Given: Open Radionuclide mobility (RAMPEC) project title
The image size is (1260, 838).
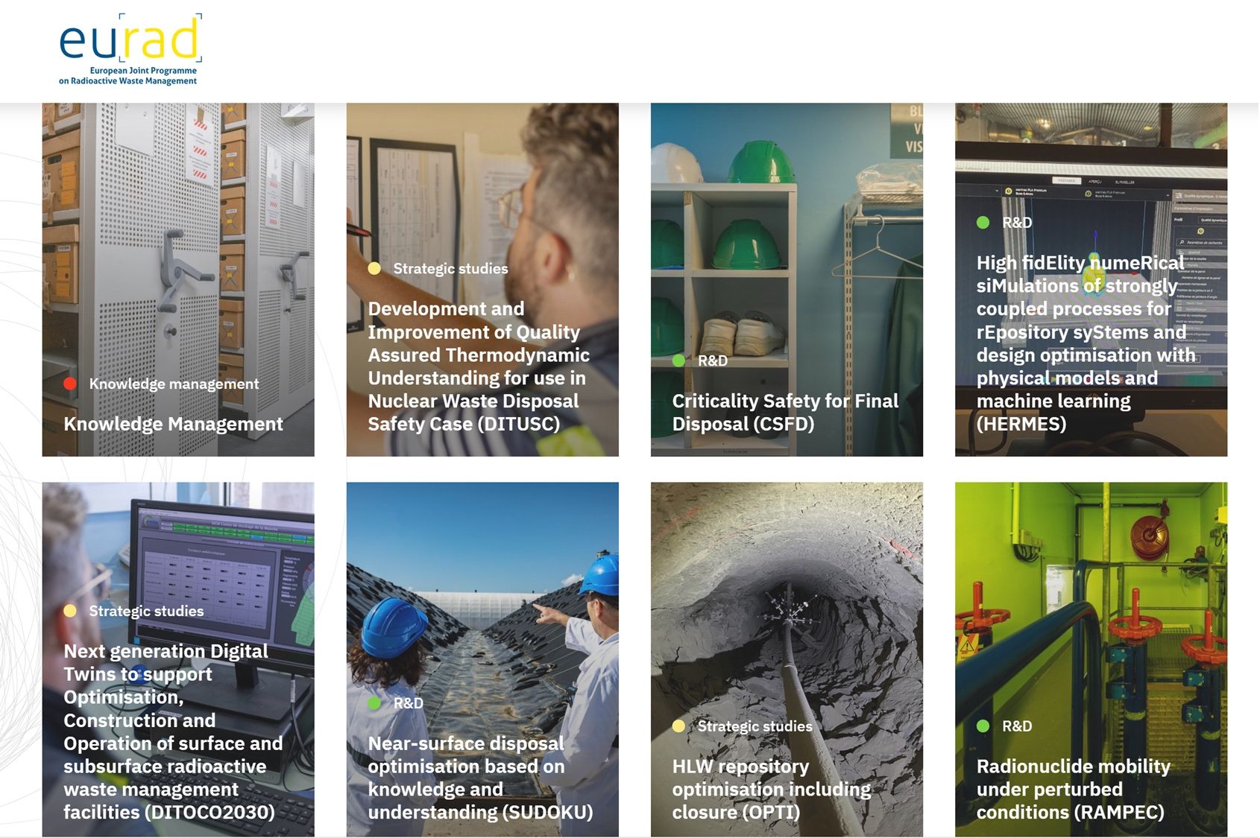Looking at the screenshot, I should 1073,789.
